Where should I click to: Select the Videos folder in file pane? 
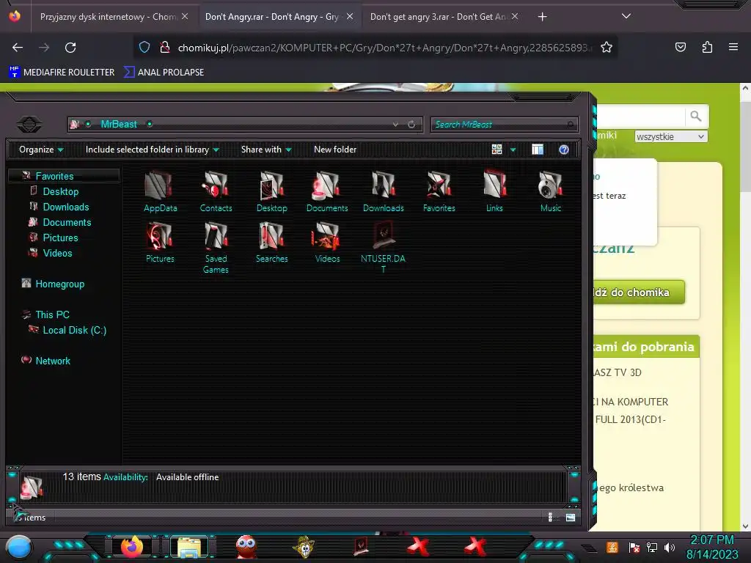click(x=327, y=242)
